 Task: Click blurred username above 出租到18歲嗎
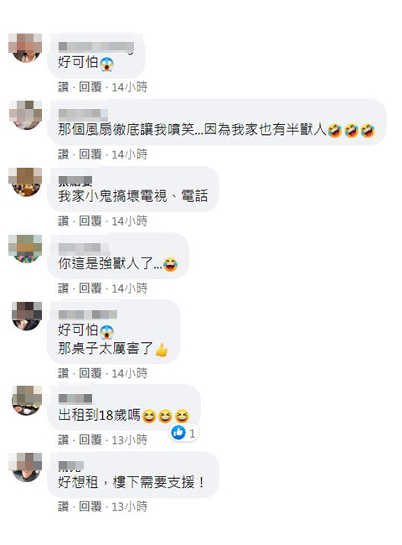[x=75, y=398]
